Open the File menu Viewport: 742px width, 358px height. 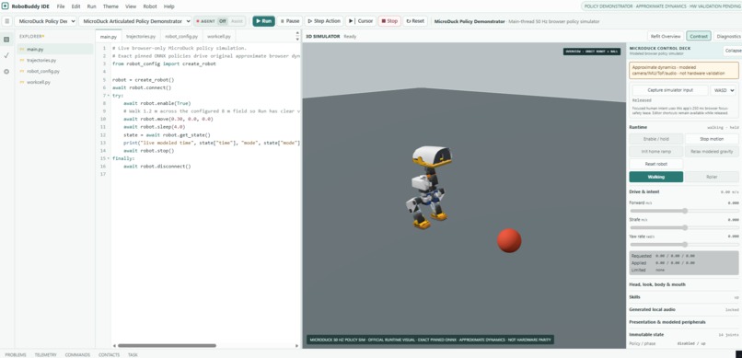(x=61, y=6)
